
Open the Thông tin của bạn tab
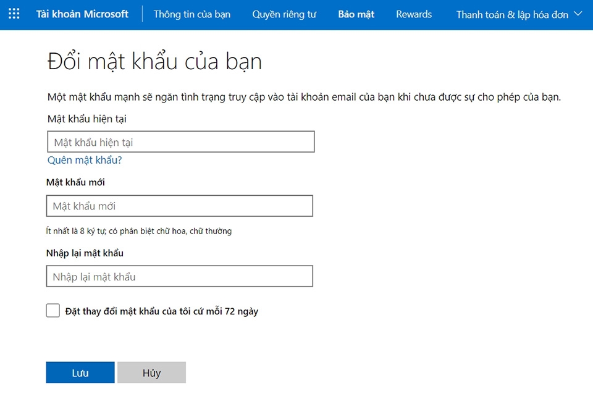tap(191, 14)
